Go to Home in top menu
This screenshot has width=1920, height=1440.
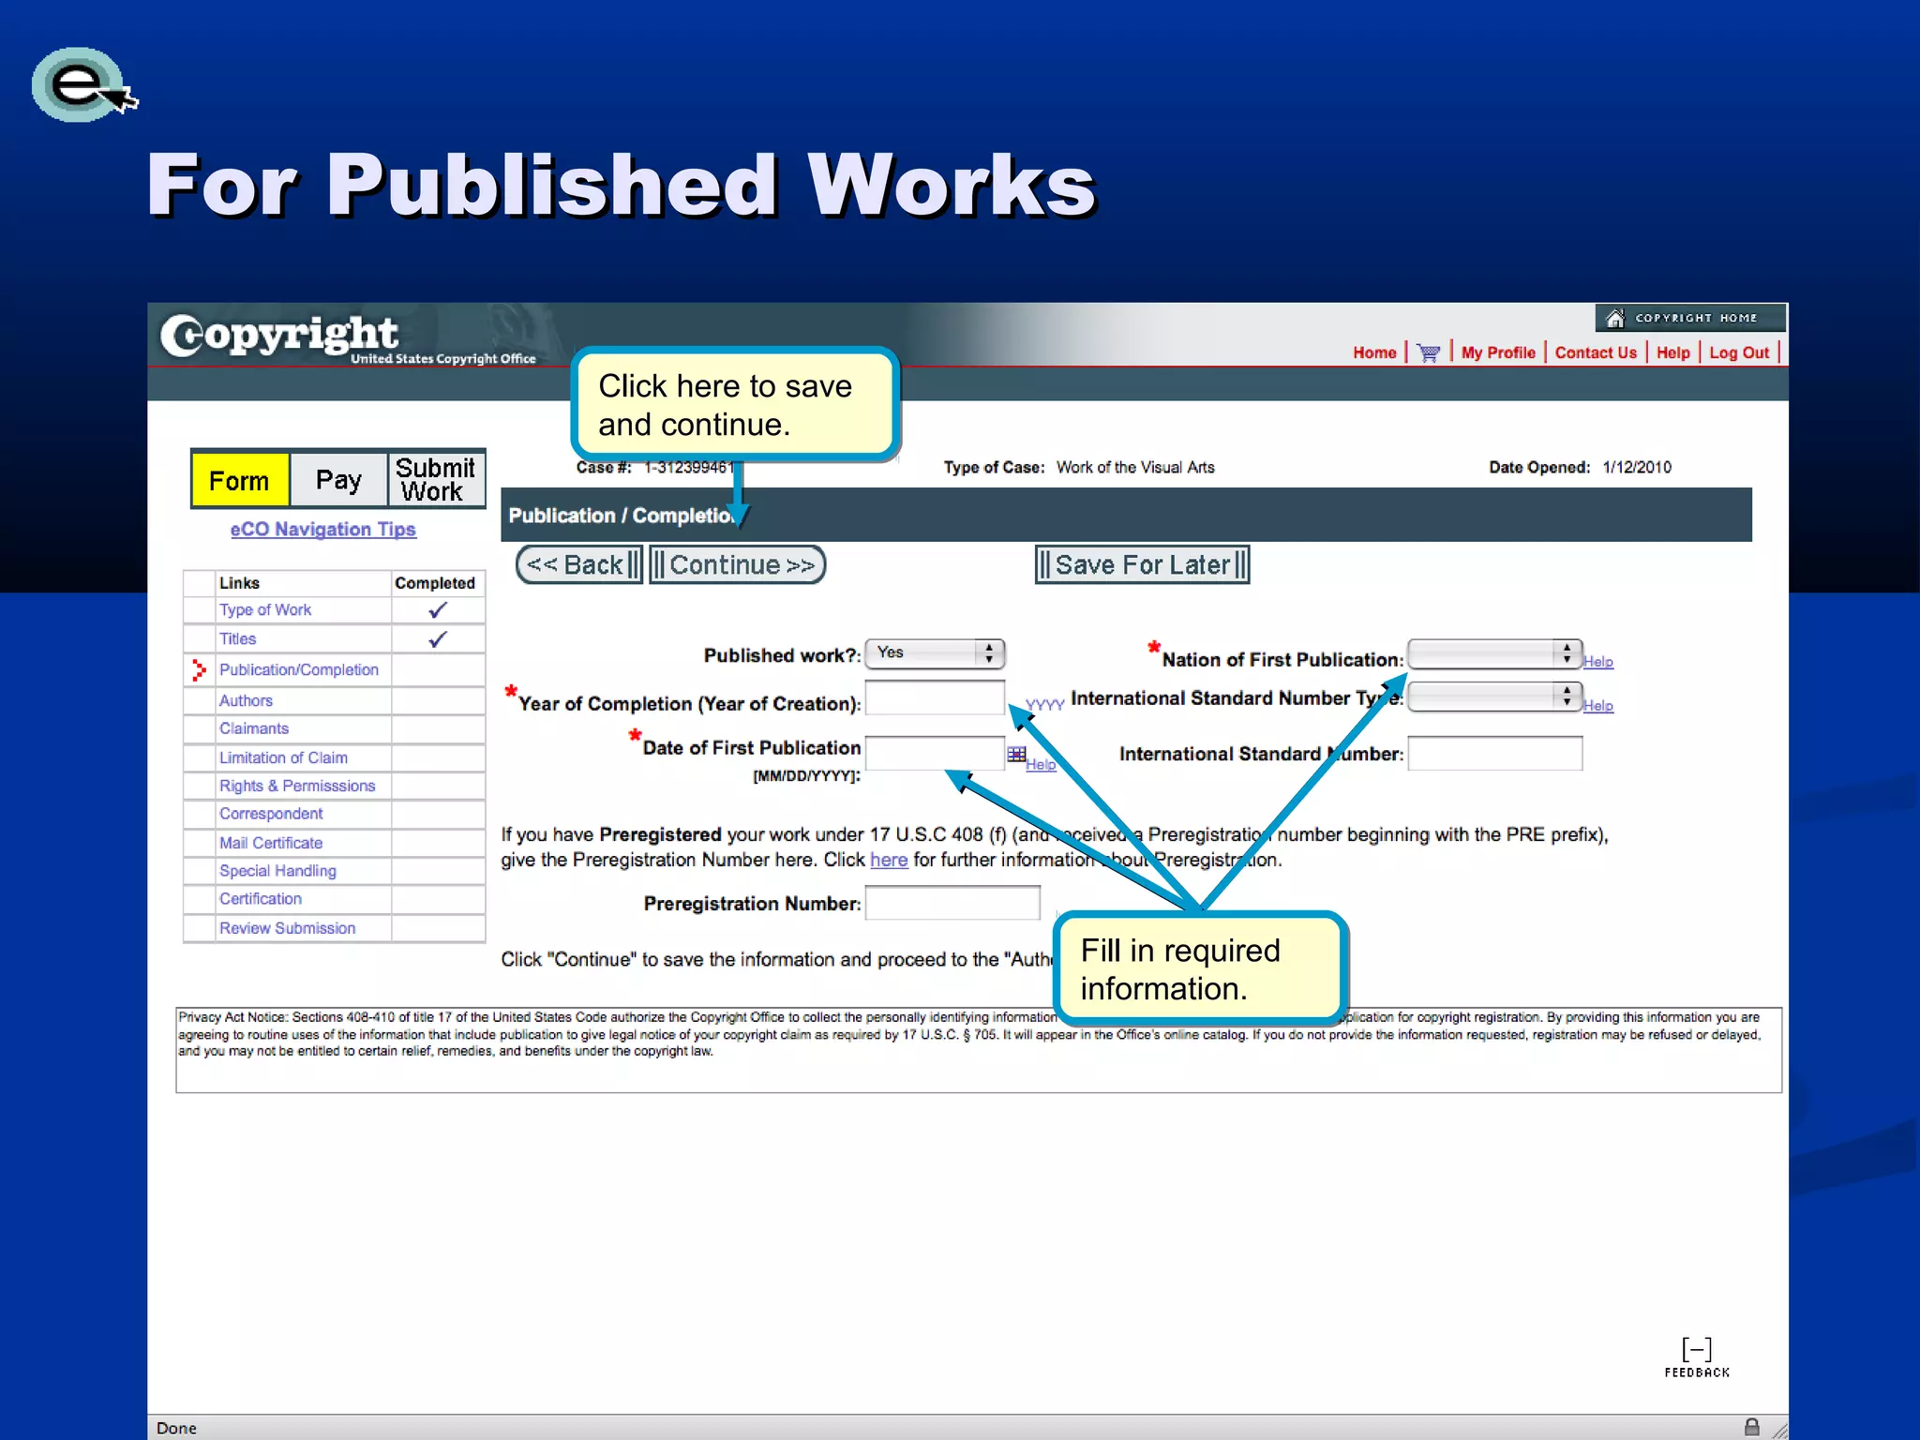coord(1374,352)
